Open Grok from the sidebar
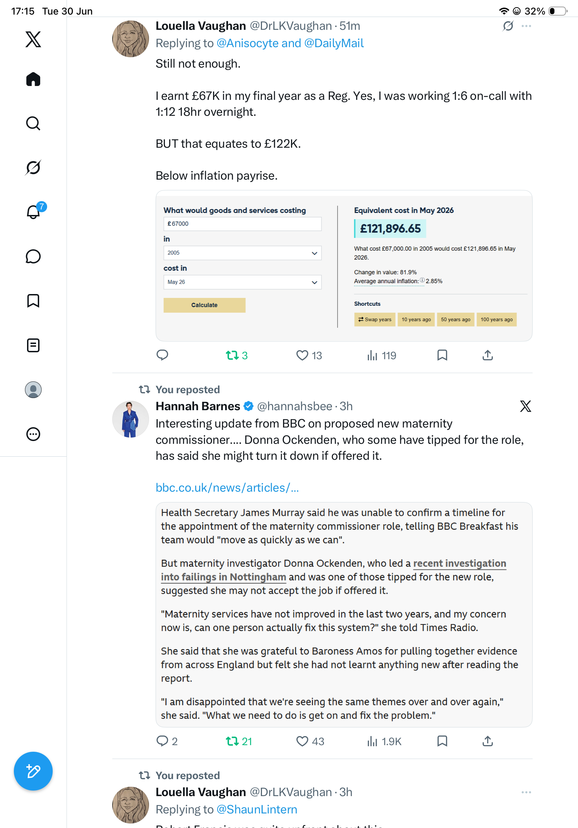 tap(33, 167)
